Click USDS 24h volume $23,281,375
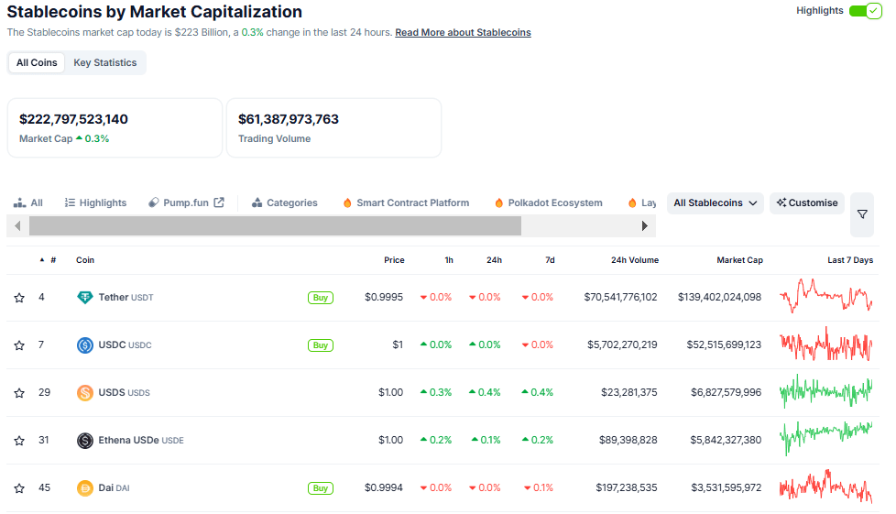Screen dimensions: 896x514 [629, 393]
